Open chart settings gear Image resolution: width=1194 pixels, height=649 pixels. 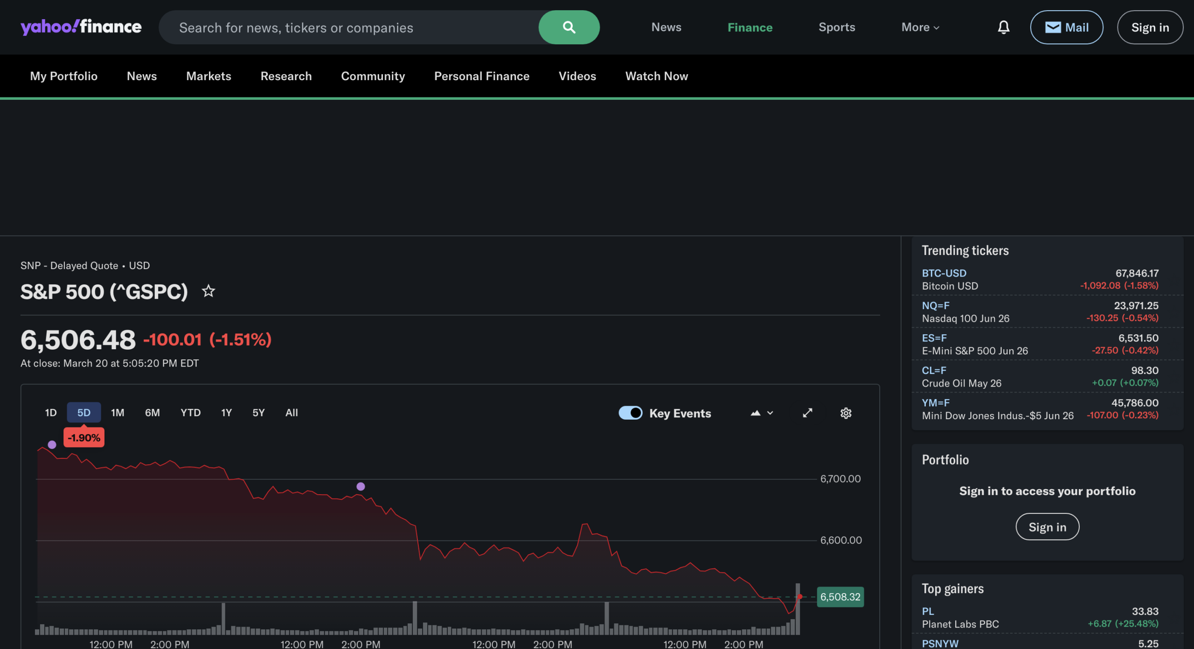click(846, 413)
